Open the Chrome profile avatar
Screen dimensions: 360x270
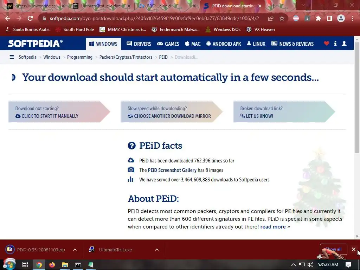pyautogui.click(x=341, y=18)
